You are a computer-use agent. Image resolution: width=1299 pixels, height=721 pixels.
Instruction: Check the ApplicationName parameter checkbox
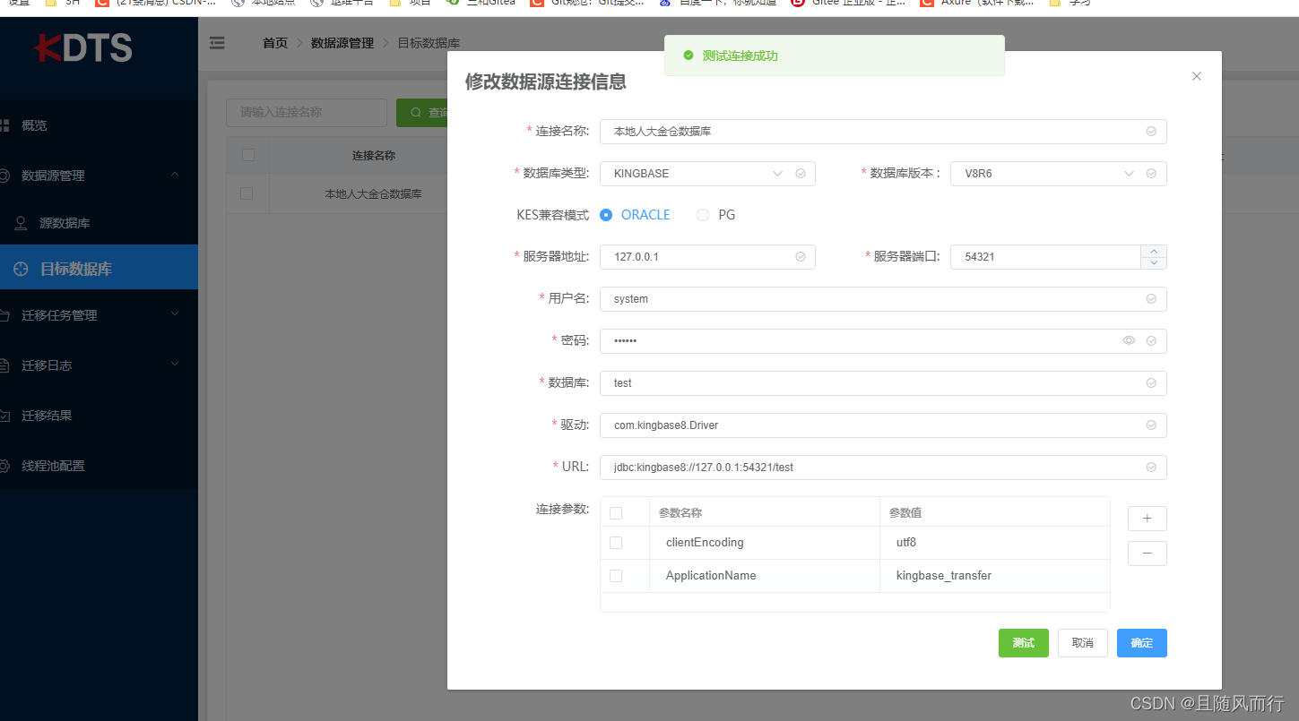point(616,576)
